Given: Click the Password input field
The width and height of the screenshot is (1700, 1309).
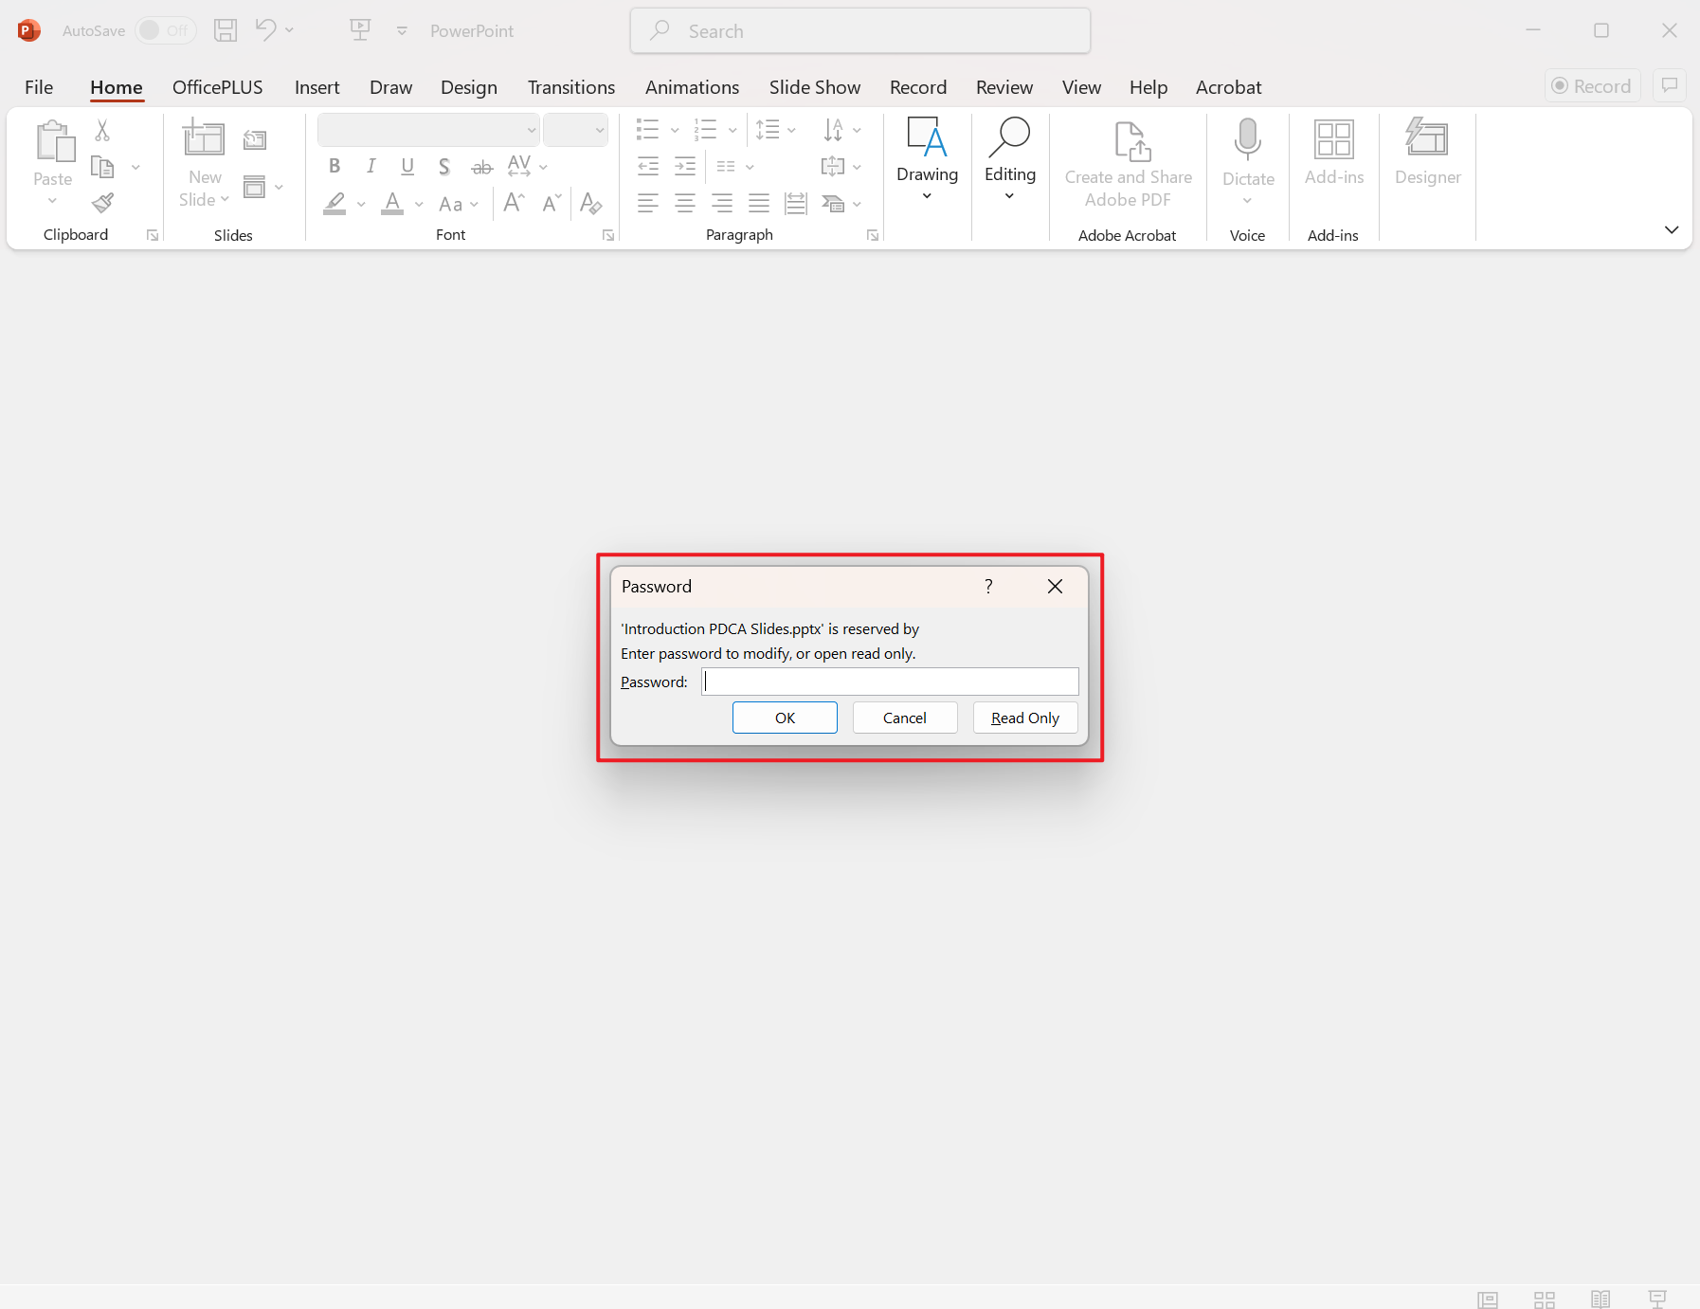Looking at the screenshot, I should click(890, 682).
